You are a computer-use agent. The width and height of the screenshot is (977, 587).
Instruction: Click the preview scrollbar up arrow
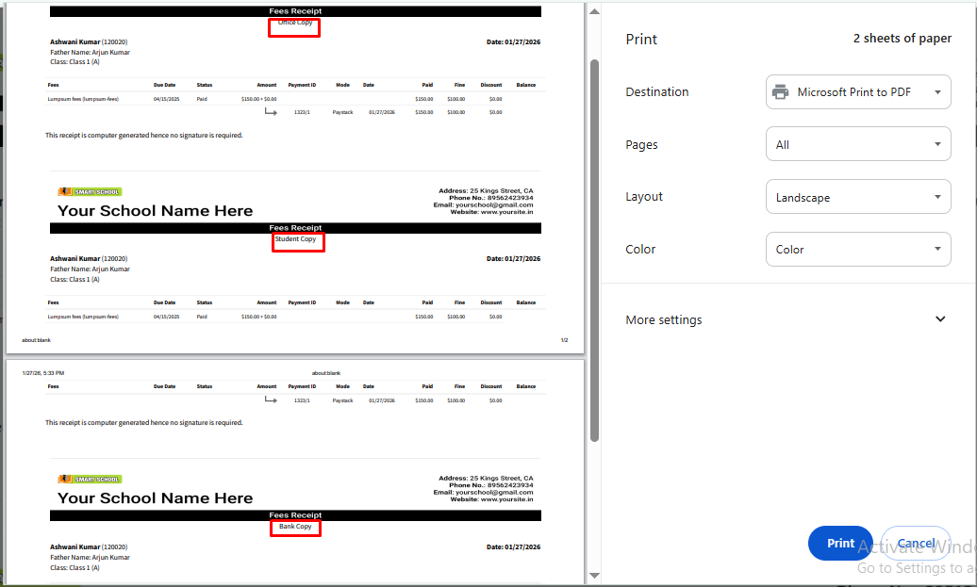click(593, 9)
